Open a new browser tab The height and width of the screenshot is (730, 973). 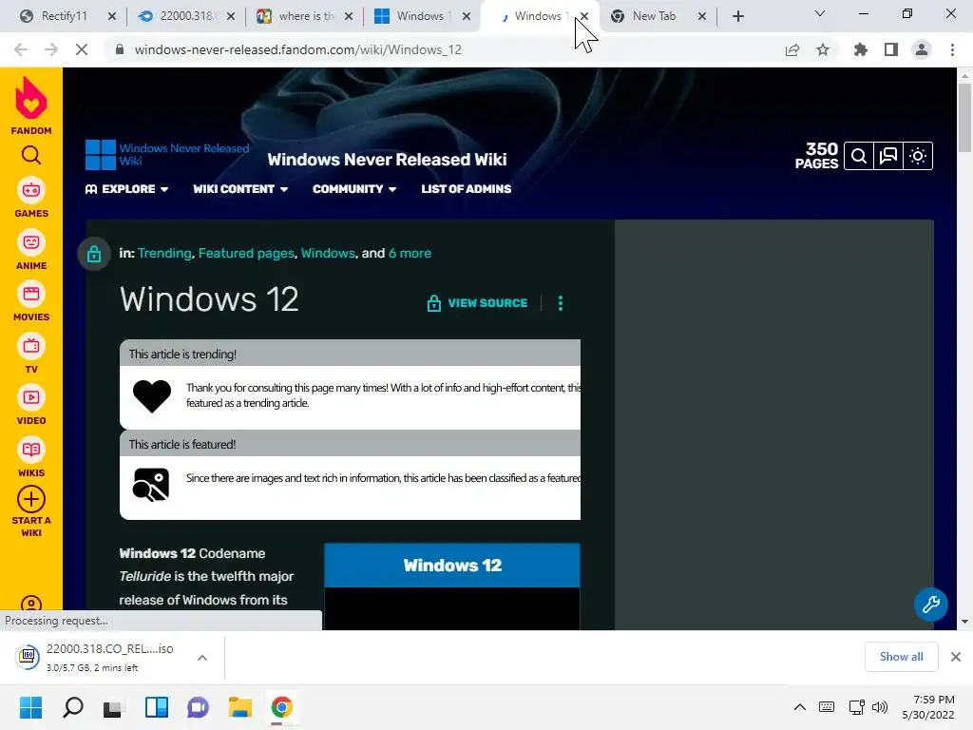coord(737,16)
